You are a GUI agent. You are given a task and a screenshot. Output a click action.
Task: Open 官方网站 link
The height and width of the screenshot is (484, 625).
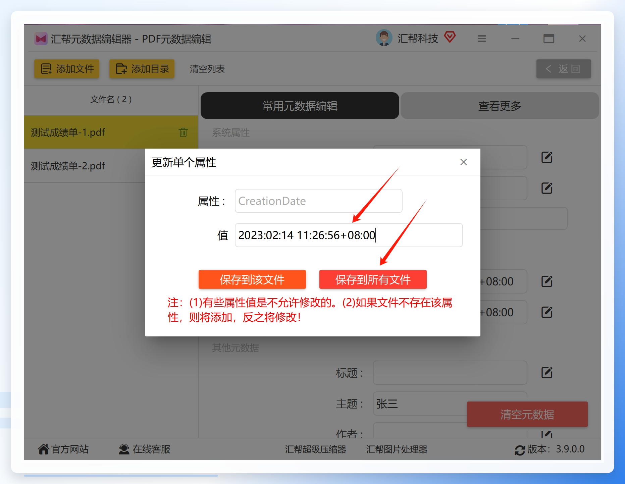tap(63, 449)
